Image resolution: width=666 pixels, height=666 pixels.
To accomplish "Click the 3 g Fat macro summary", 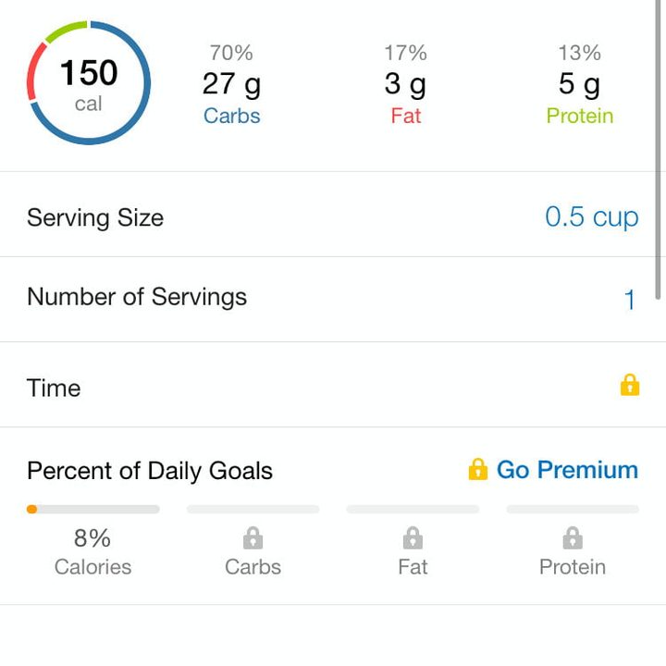I will [405, 85].
